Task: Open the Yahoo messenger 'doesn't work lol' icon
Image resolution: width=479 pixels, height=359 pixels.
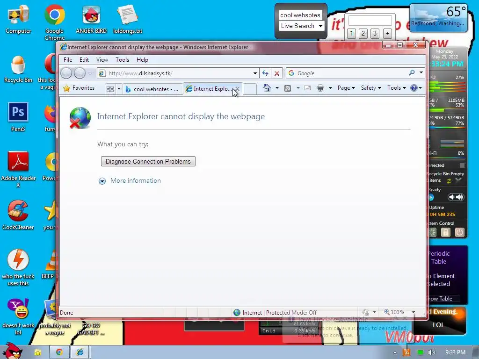Action: [18, 316]
